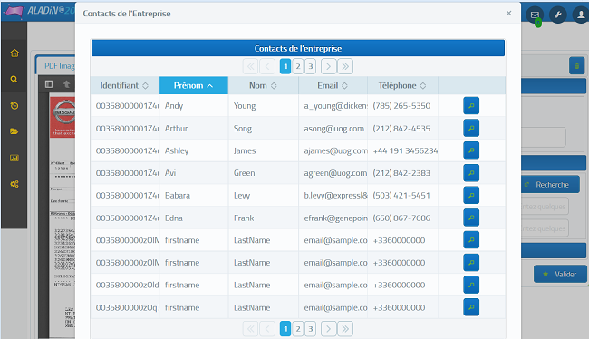Open the History icon in left sidebar
The image size is (589, 339).
(14, 106)
